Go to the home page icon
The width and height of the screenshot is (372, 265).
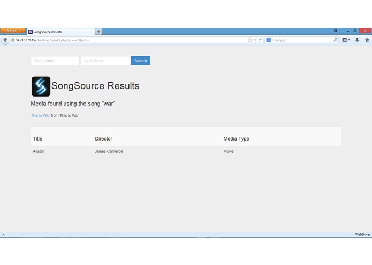point(367,40)
